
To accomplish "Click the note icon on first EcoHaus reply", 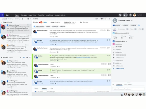I will point(107,40).
